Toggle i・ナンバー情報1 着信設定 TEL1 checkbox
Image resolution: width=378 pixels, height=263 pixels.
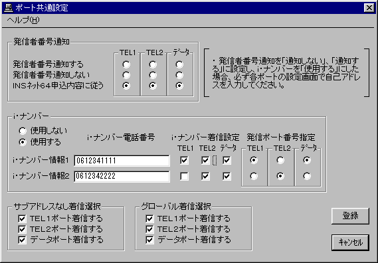(184, 161)
